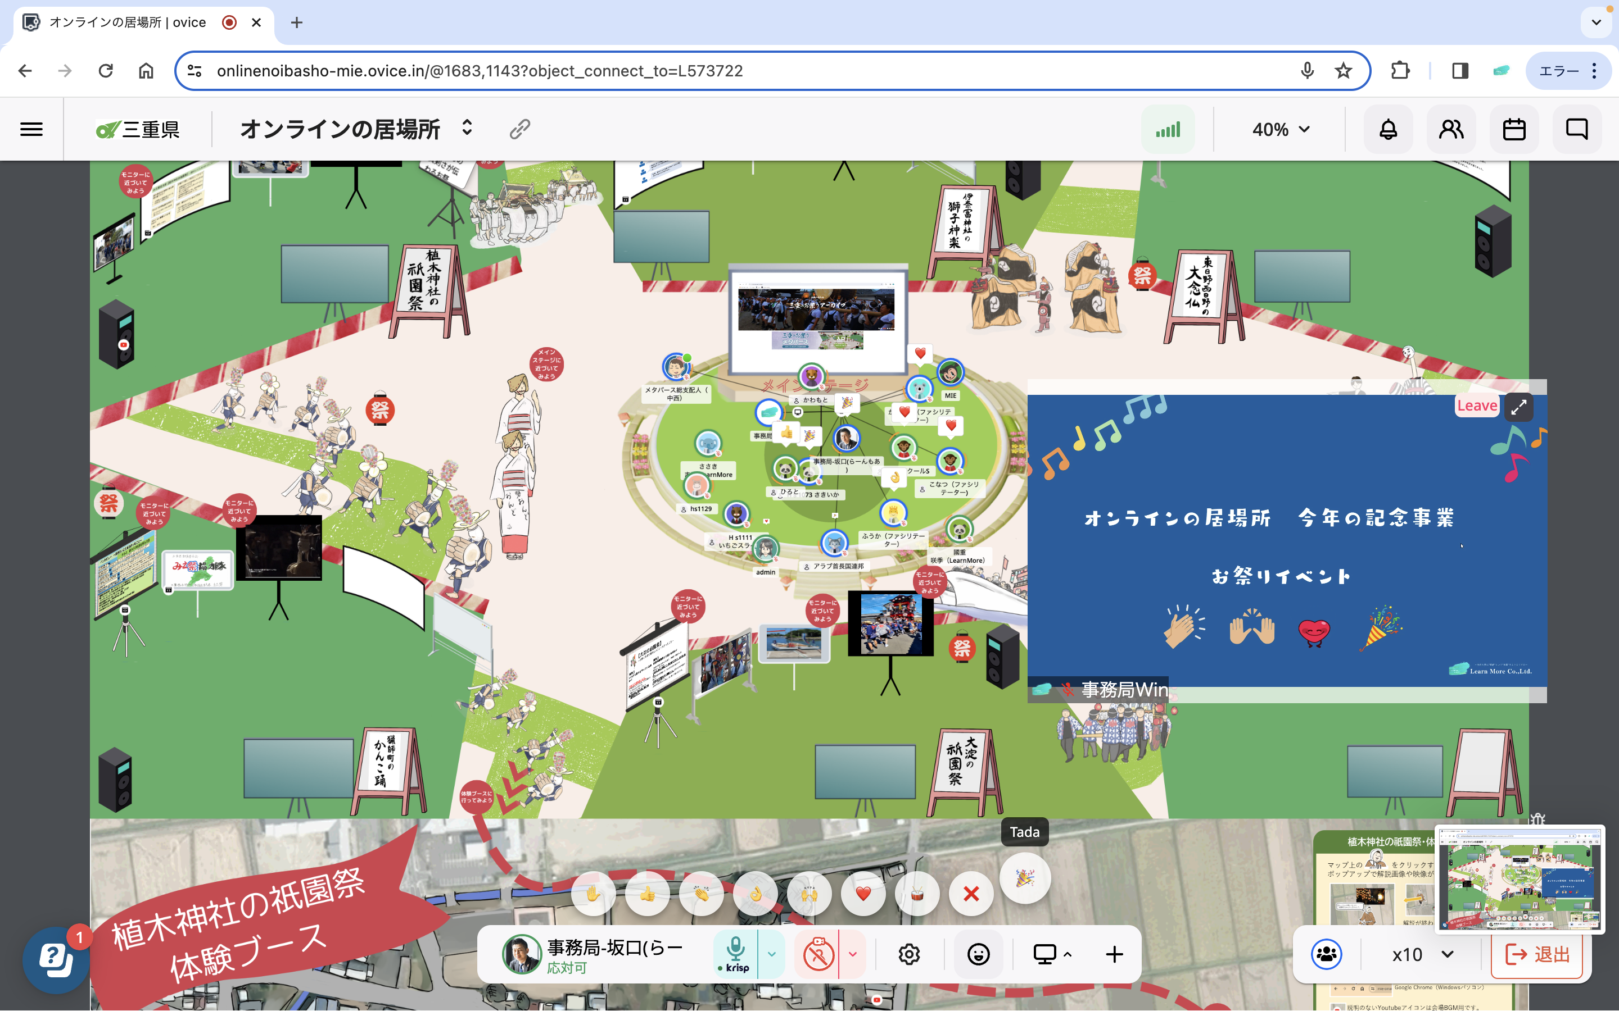Open the chat panel icon
Image resolution: width=1619 pixels, height=1011 pixels.
tap(1576, 129)
